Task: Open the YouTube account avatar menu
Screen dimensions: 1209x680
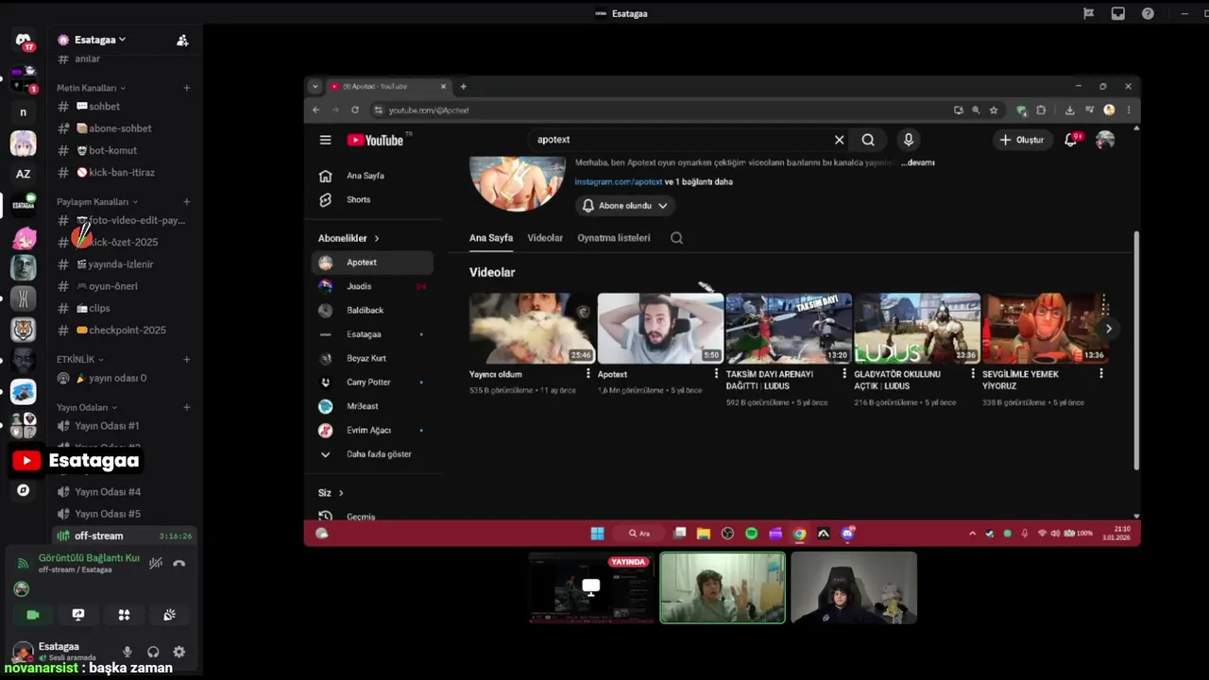Action: click(1105, 140)
